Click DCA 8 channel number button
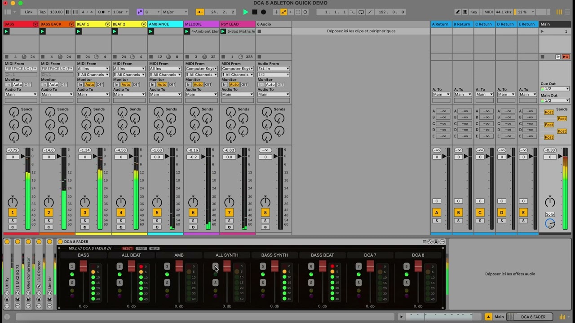This screenshot has height=323, width=575. (x=406, y=266)
